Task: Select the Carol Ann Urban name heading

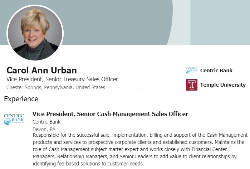Action: click(41, 70)
